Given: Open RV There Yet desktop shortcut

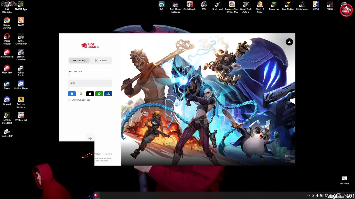Looking at the screenshot, I should [x=21, y=117].
